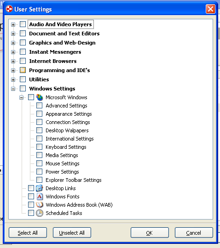
Task: Expand the Internet Browsers tree node
Action: (x=13, y=61)
